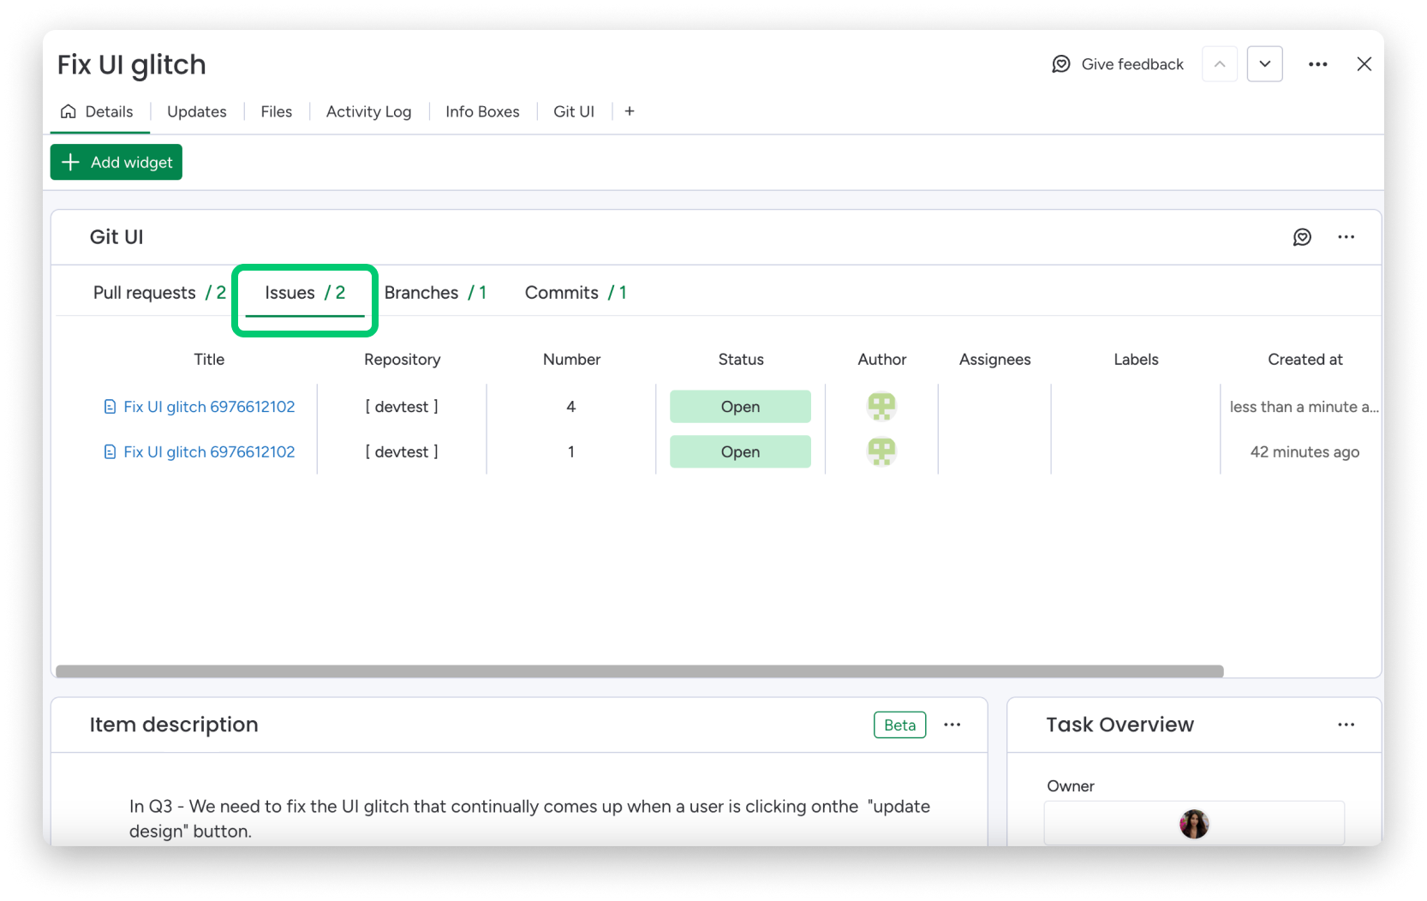This screenshot has width=1427, height=901.
Task: Select the Branches / 1 tab
Action: [x=435, y=293]
